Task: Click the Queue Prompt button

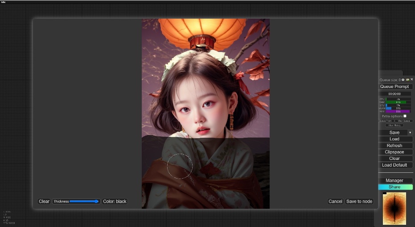Action: [x=395, y=87]
